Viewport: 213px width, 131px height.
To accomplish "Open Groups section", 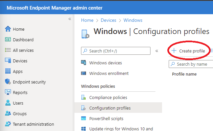I will click(20, 114).
